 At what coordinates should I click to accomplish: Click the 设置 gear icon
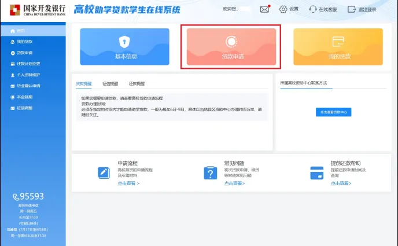point(283,9)
